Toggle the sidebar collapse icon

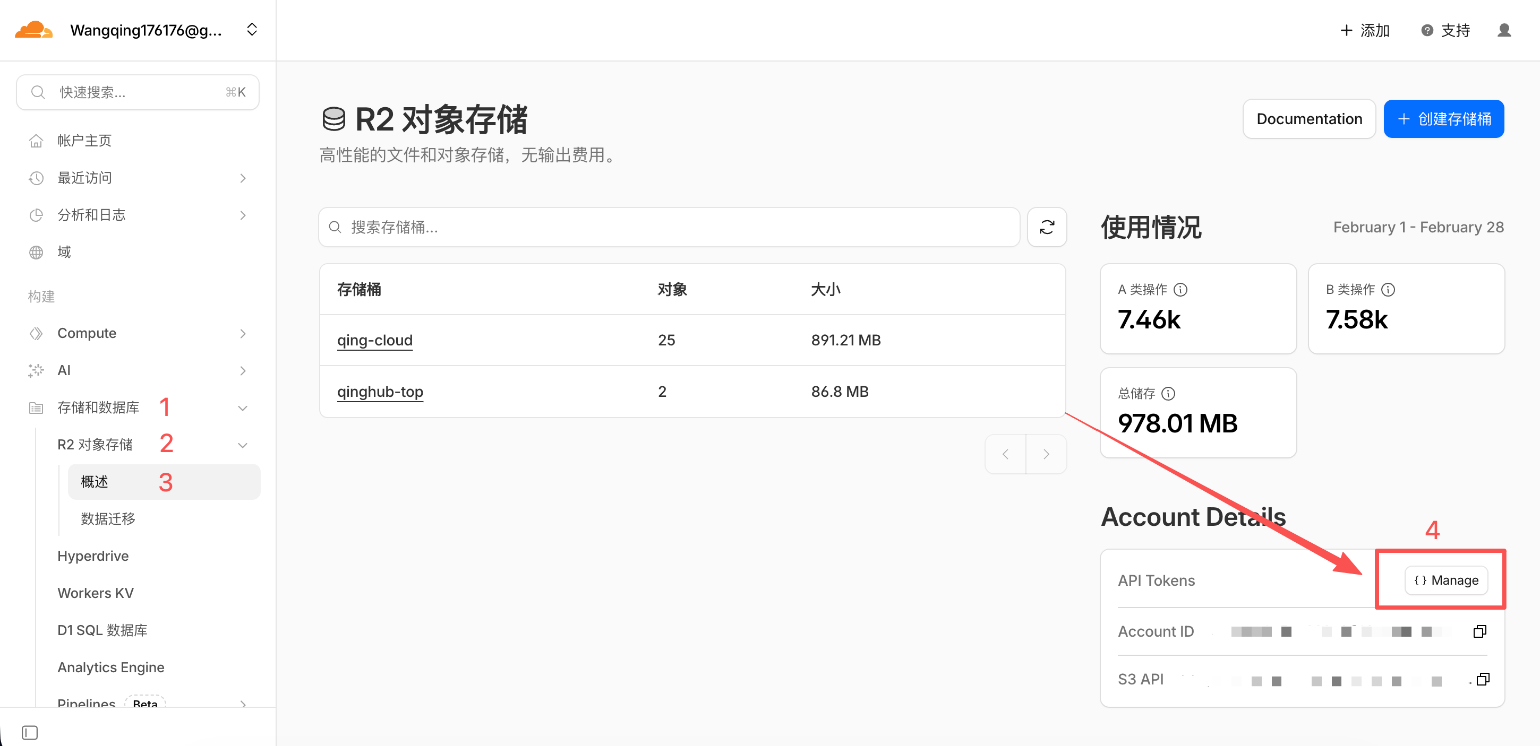(29, 732)
